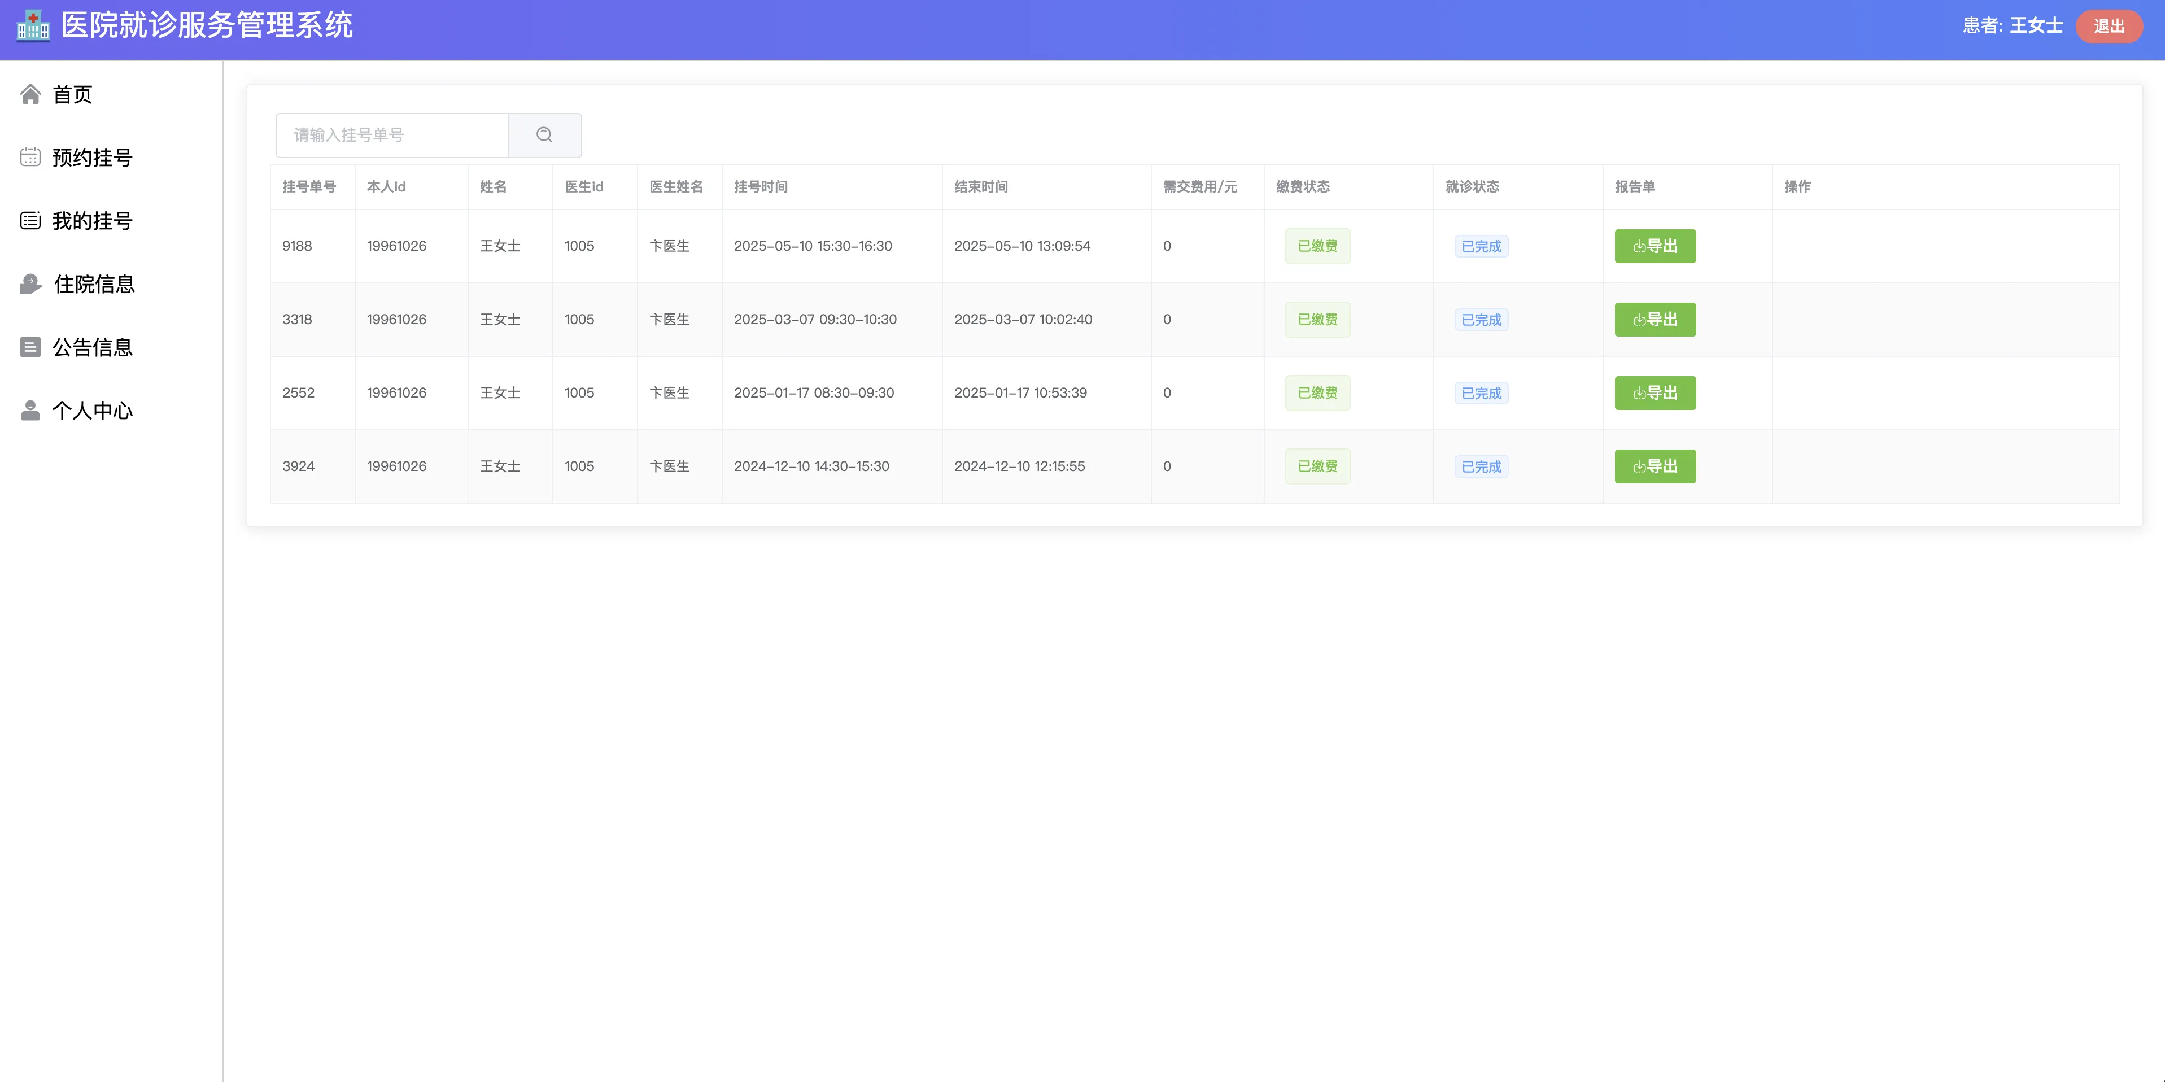Click the calendar icon beside 预约挂号
This screenshot has height=1082, width=2165.
[30, 157]
